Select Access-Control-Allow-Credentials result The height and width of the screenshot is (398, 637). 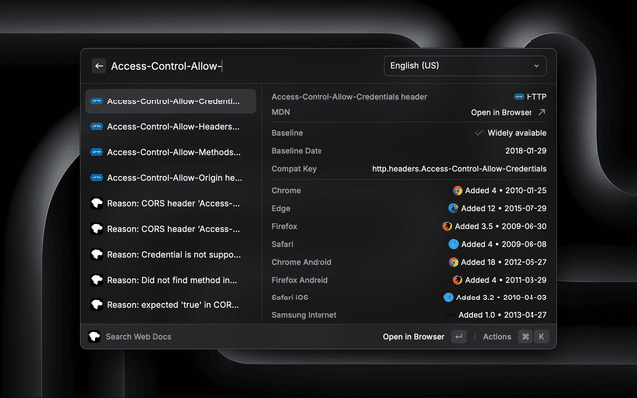tap(169, 100)
